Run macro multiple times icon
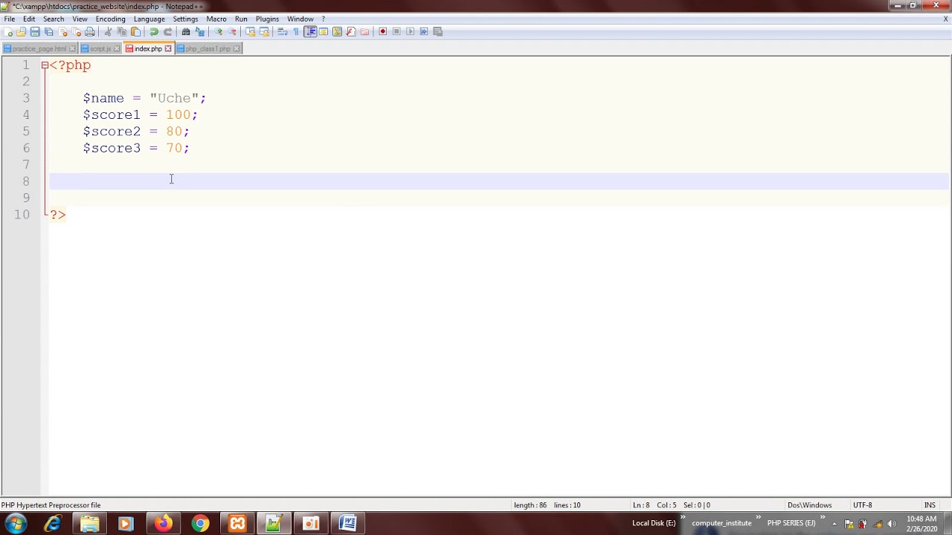Image resolution: width=952 pixels, height=535 pixels. tap(424, 31)
